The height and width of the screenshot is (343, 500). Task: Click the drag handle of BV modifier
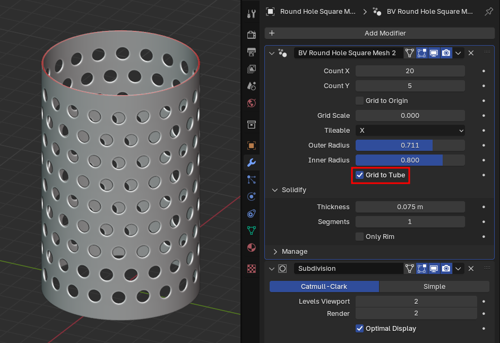tap(487, 53)
